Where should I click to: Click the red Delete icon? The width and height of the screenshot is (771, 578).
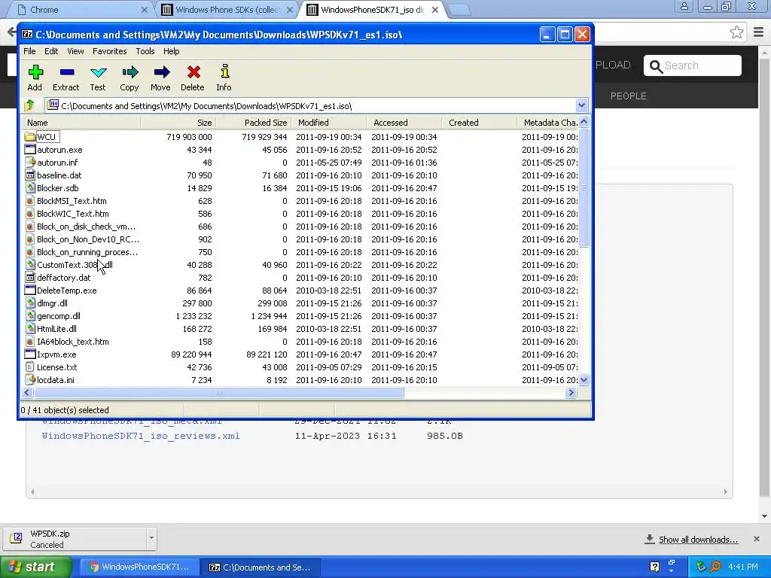(x=194, y=72)
